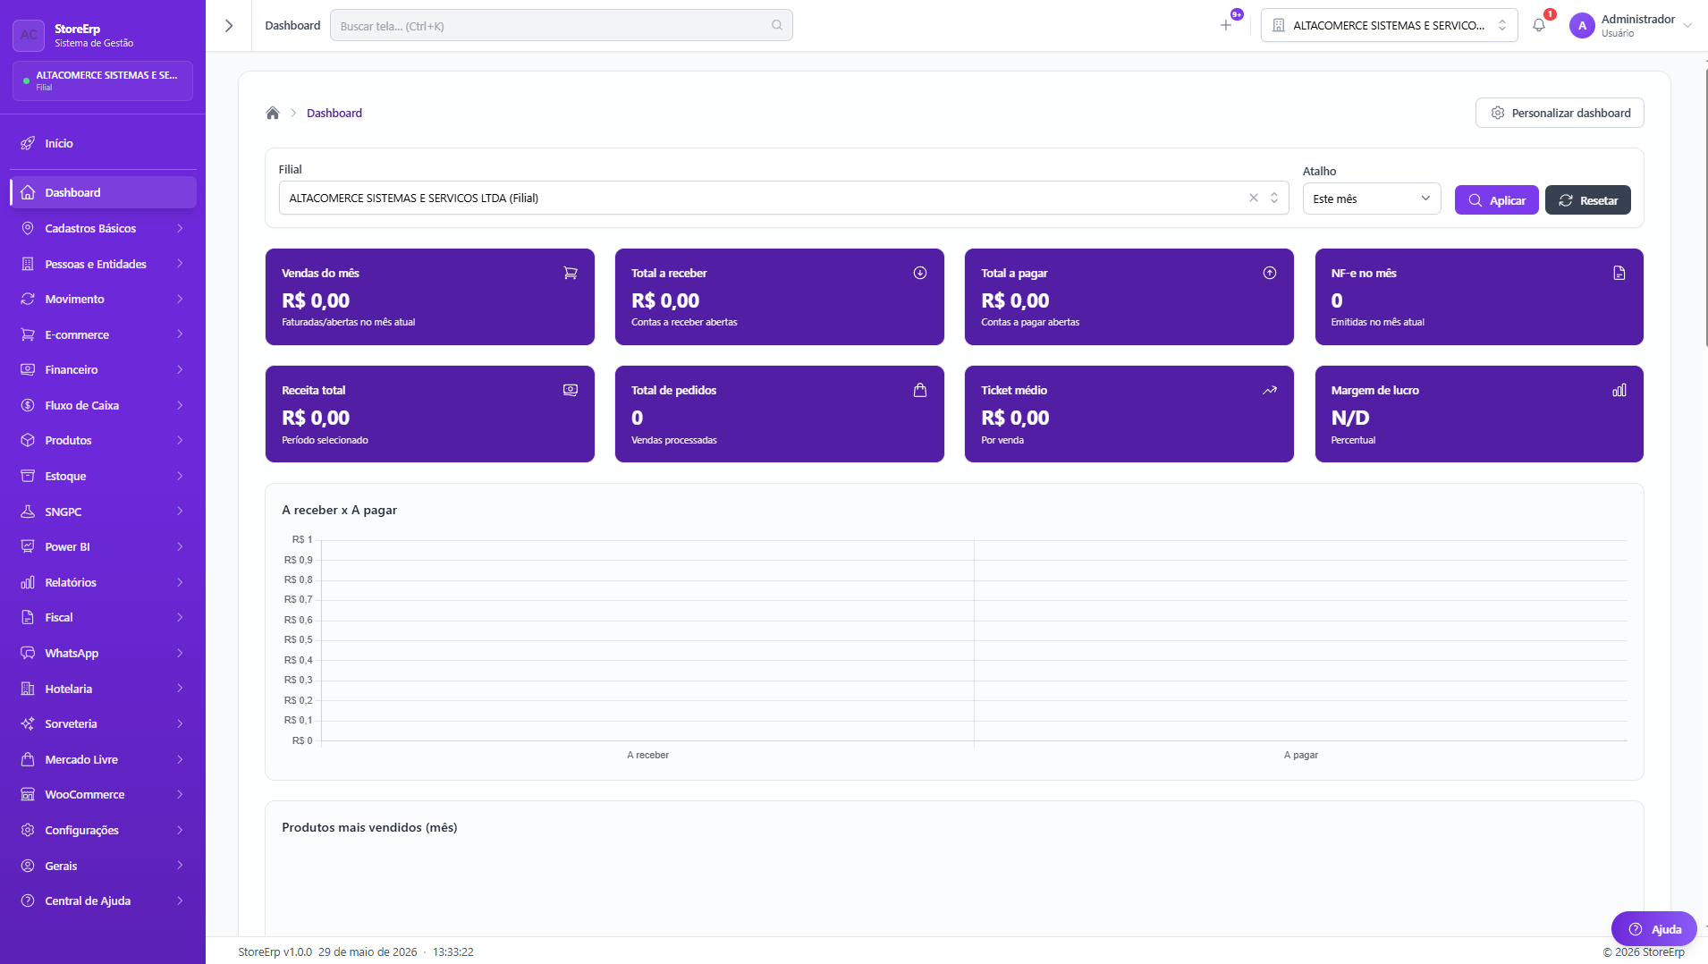Click the Resetar button

point(1587,200)
